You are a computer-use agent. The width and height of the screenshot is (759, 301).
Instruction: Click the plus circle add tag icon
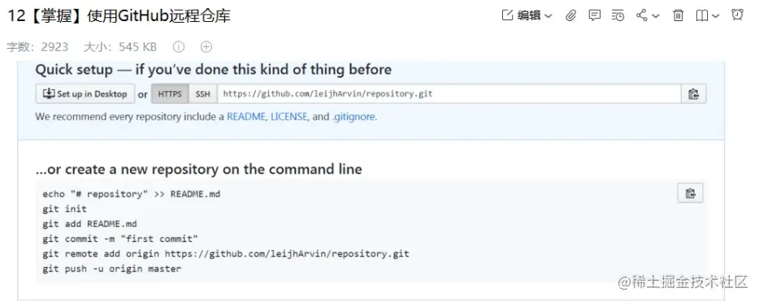(206, 47)
